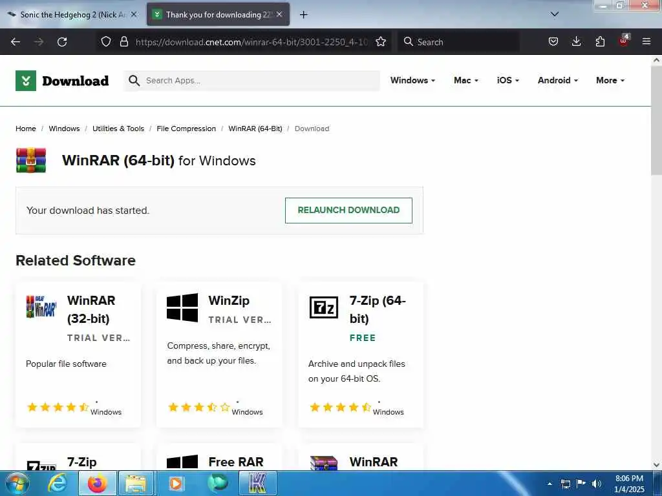
Task: Click the Search Apps magnifier icon
Action: [x=134, y=81]
